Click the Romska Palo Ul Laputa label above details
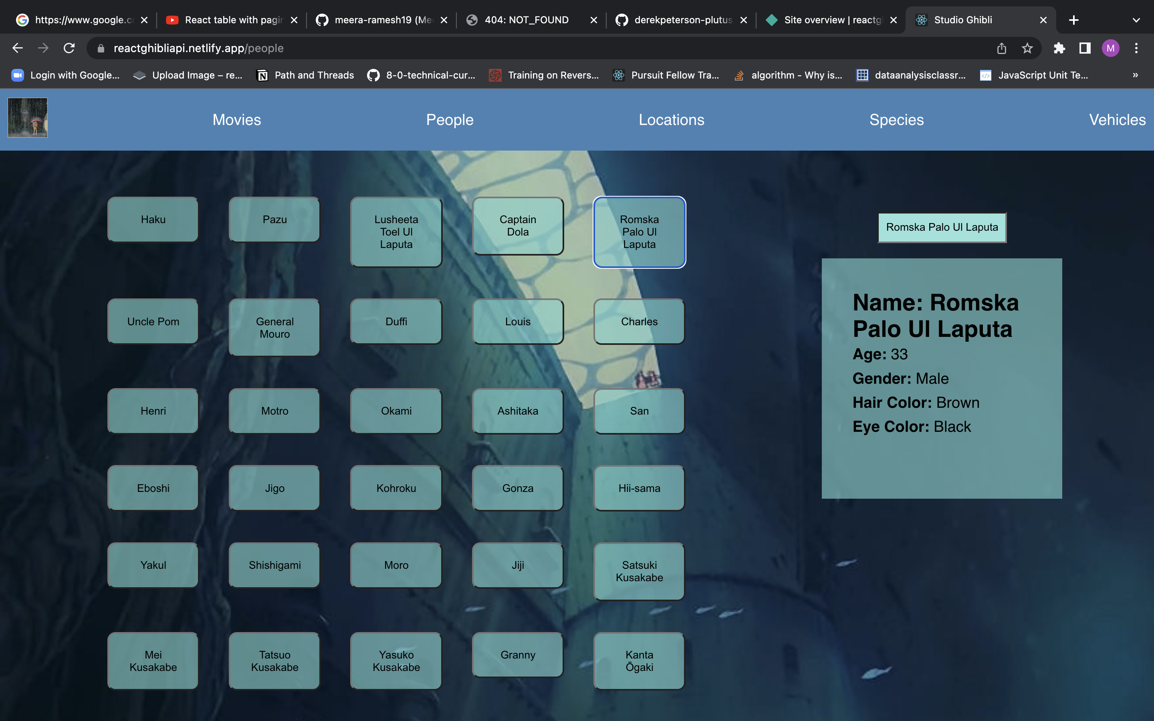The height and width of the screenshot is (721, 1154). click(x=942, y=228)
